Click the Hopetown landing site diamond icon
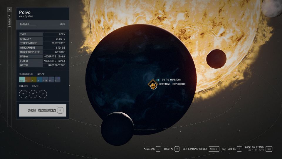Screen dimensions: 282x159 coord(153,85)
